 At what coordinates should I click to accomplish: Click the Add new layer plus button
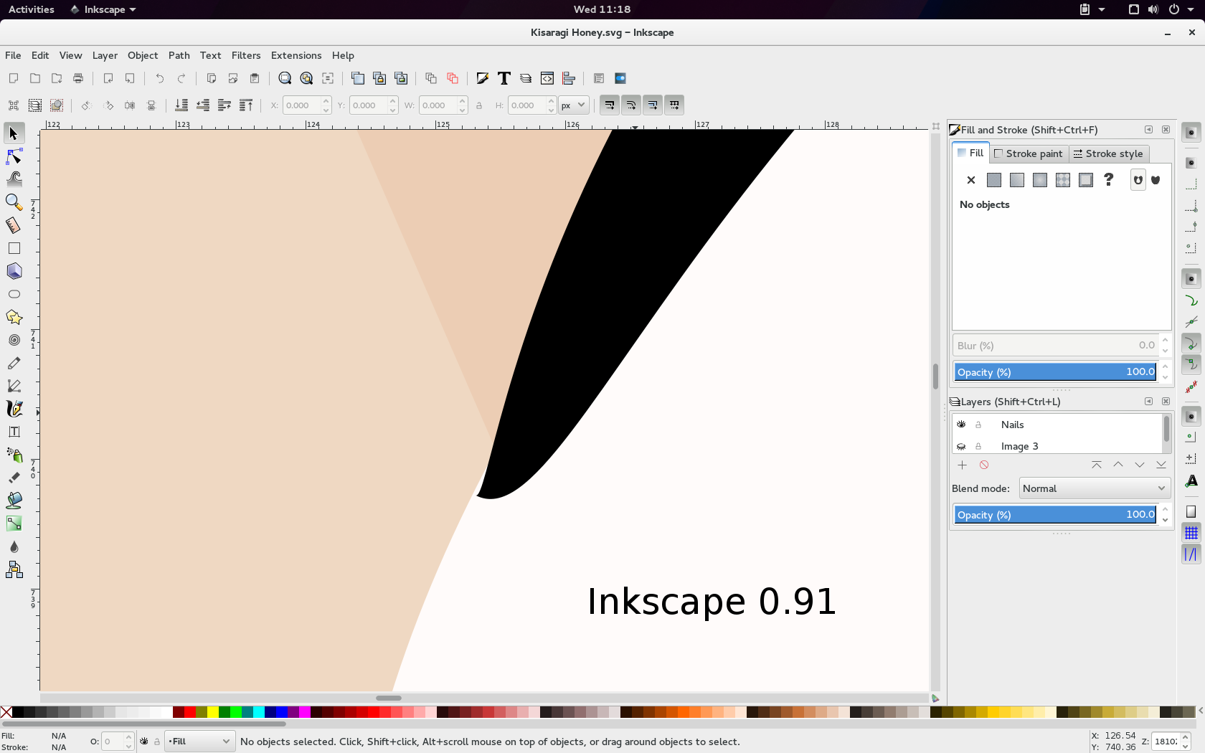(x=963, y=465)
